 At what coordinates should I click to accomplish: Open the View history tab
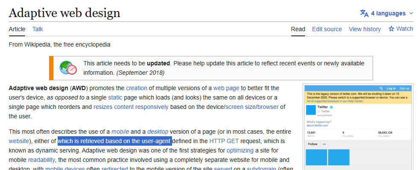tap(365, 29)
